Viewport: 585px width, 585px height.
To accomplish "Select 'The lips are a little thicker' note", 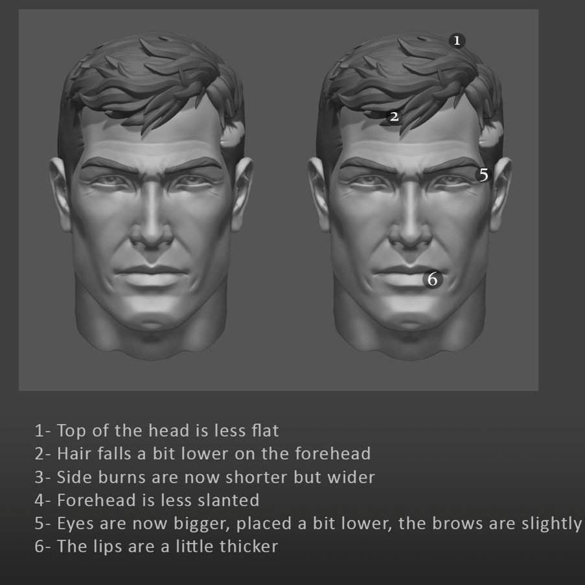I will pyautogui.click(x=156, y=546).
